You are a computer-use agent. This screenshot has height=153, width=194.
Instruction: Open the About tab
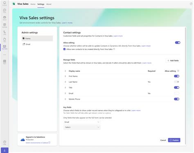[49, 4]
